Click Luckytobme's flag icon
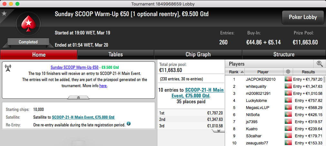 pos(288,101)
